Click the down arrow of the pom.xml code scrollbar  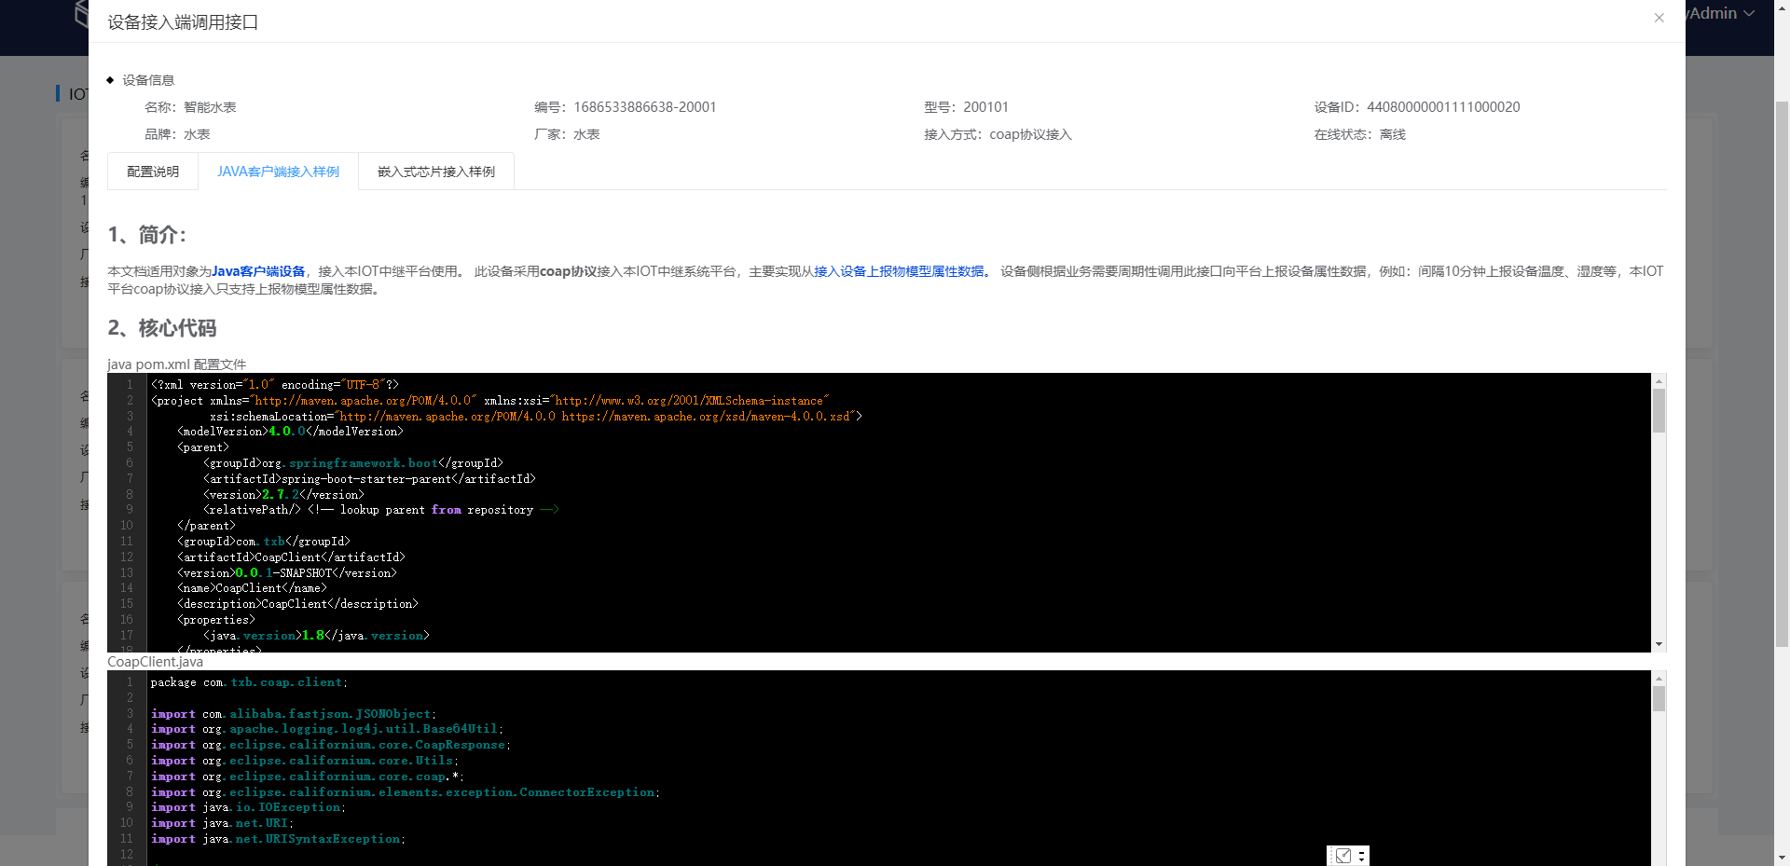pos(1659,644)
